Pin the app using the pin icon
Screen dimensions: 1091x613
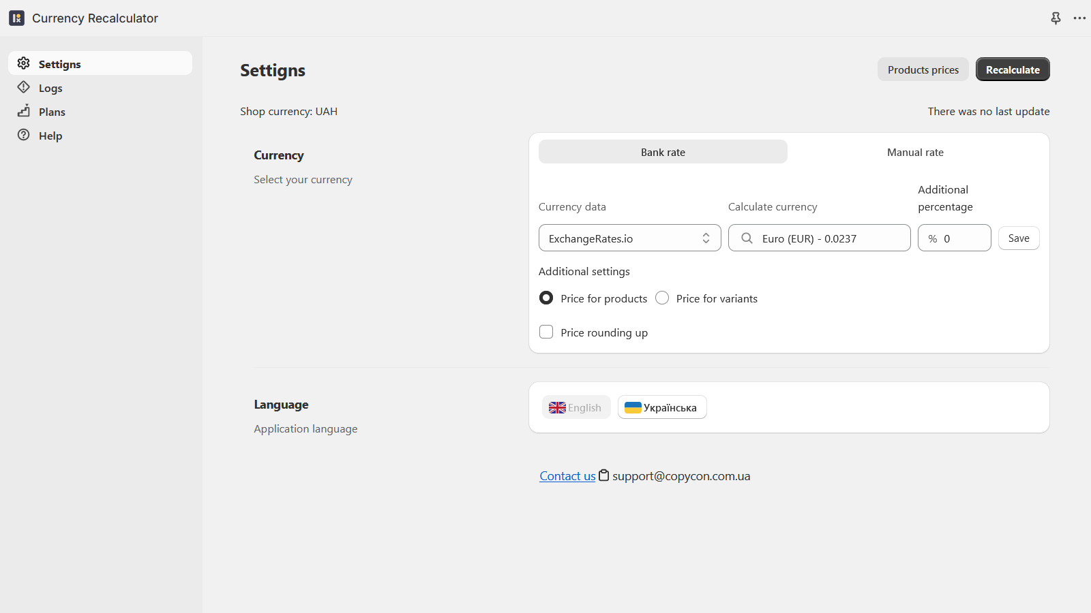point(1056,18)
